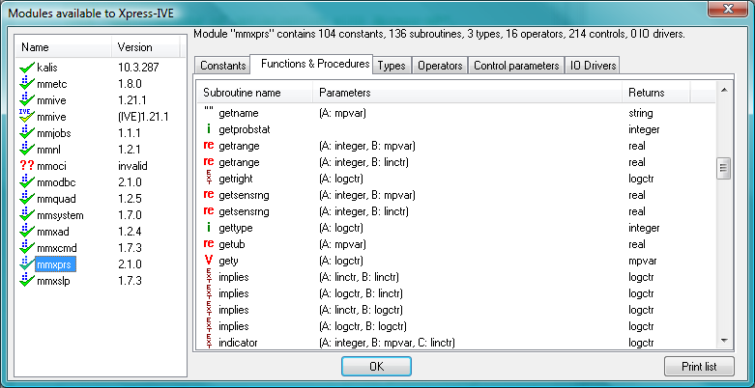Click the red V icon beside gety
Screen dimensions: 755x388
point(208,261)
